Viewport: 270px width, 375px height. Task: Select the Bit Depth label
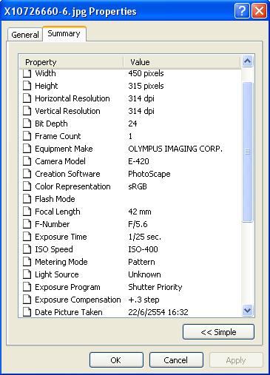coord(51,124)
